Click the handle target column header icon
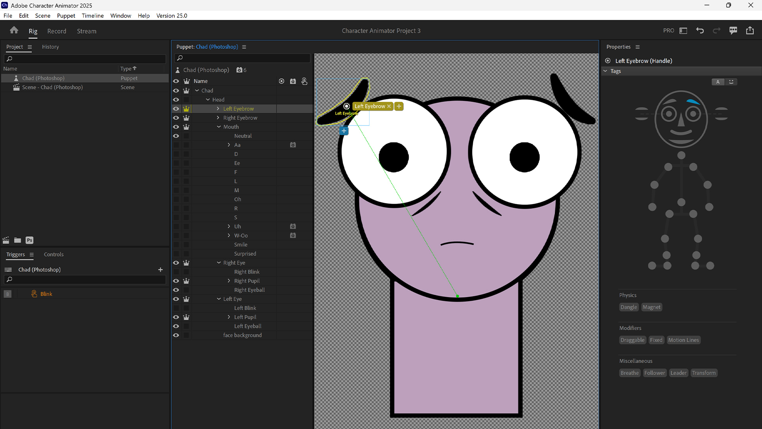Screen dimensions: 762x429 coord(281,81)
